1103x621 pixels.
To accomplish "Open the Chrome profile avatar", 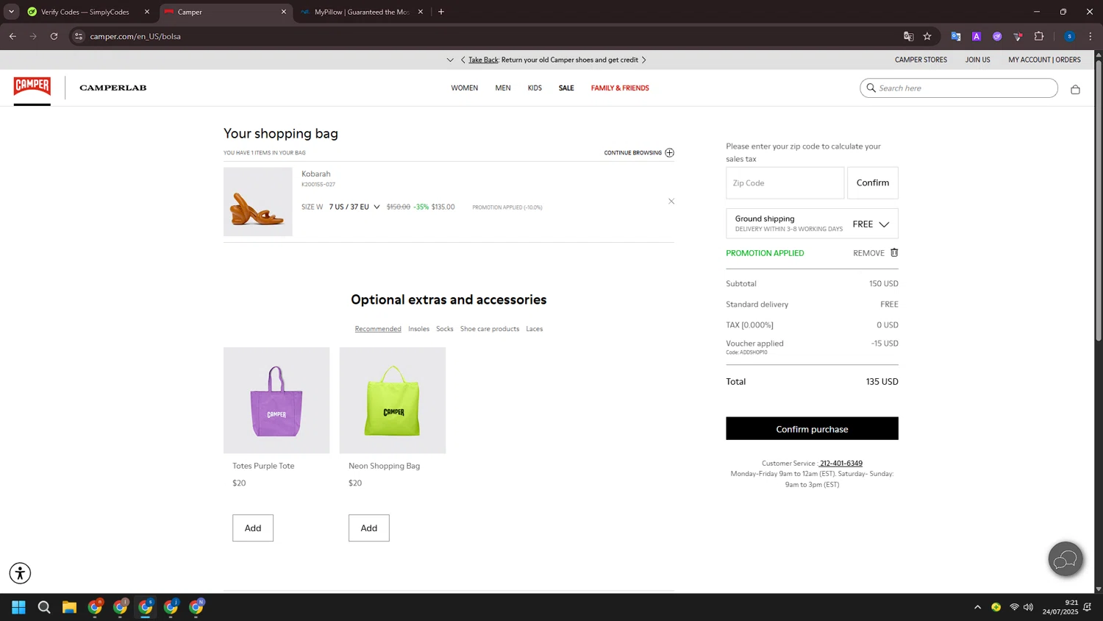I will pyautogui.click(x=1069, y=36).
